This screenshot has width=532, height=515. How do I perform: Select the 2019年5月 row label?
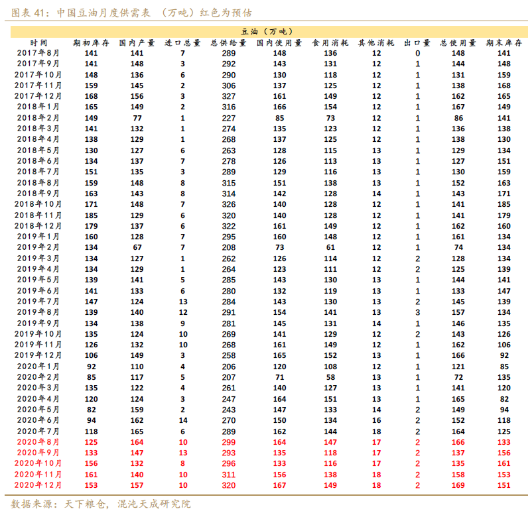(x=38, y=280)
